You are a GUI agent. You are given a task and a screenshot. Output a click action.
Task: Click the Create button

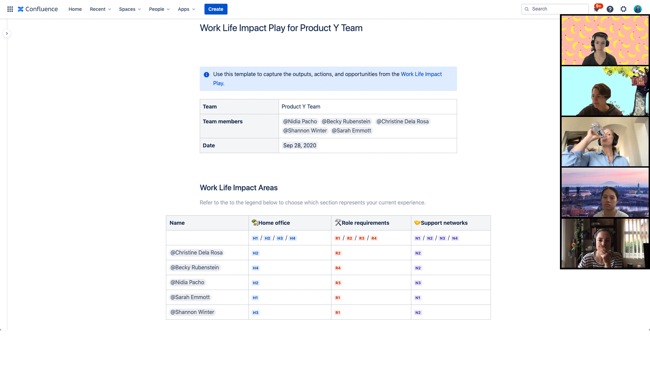(216, 9)
